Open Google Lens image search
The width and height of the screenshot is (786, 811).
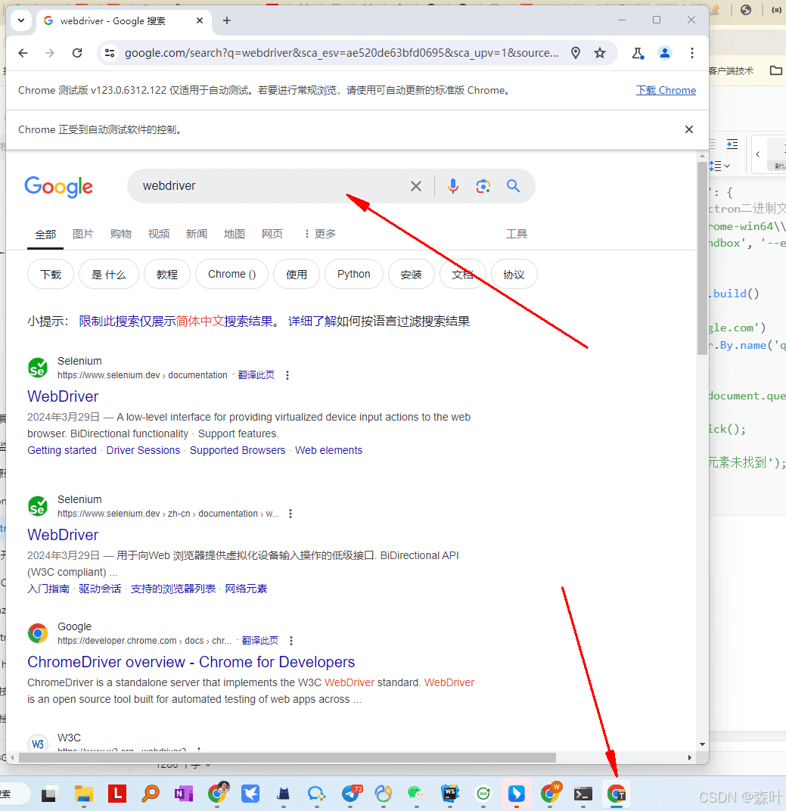[x=483, y=186]
